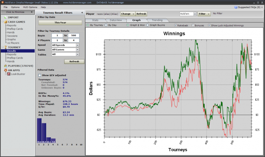Collapse the CASH GAMES tree node
This screenshot has width=265, height=157.
tap(3, 22)
